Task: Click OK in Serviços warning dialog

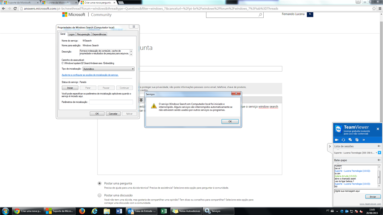Action: click(230, 121)
